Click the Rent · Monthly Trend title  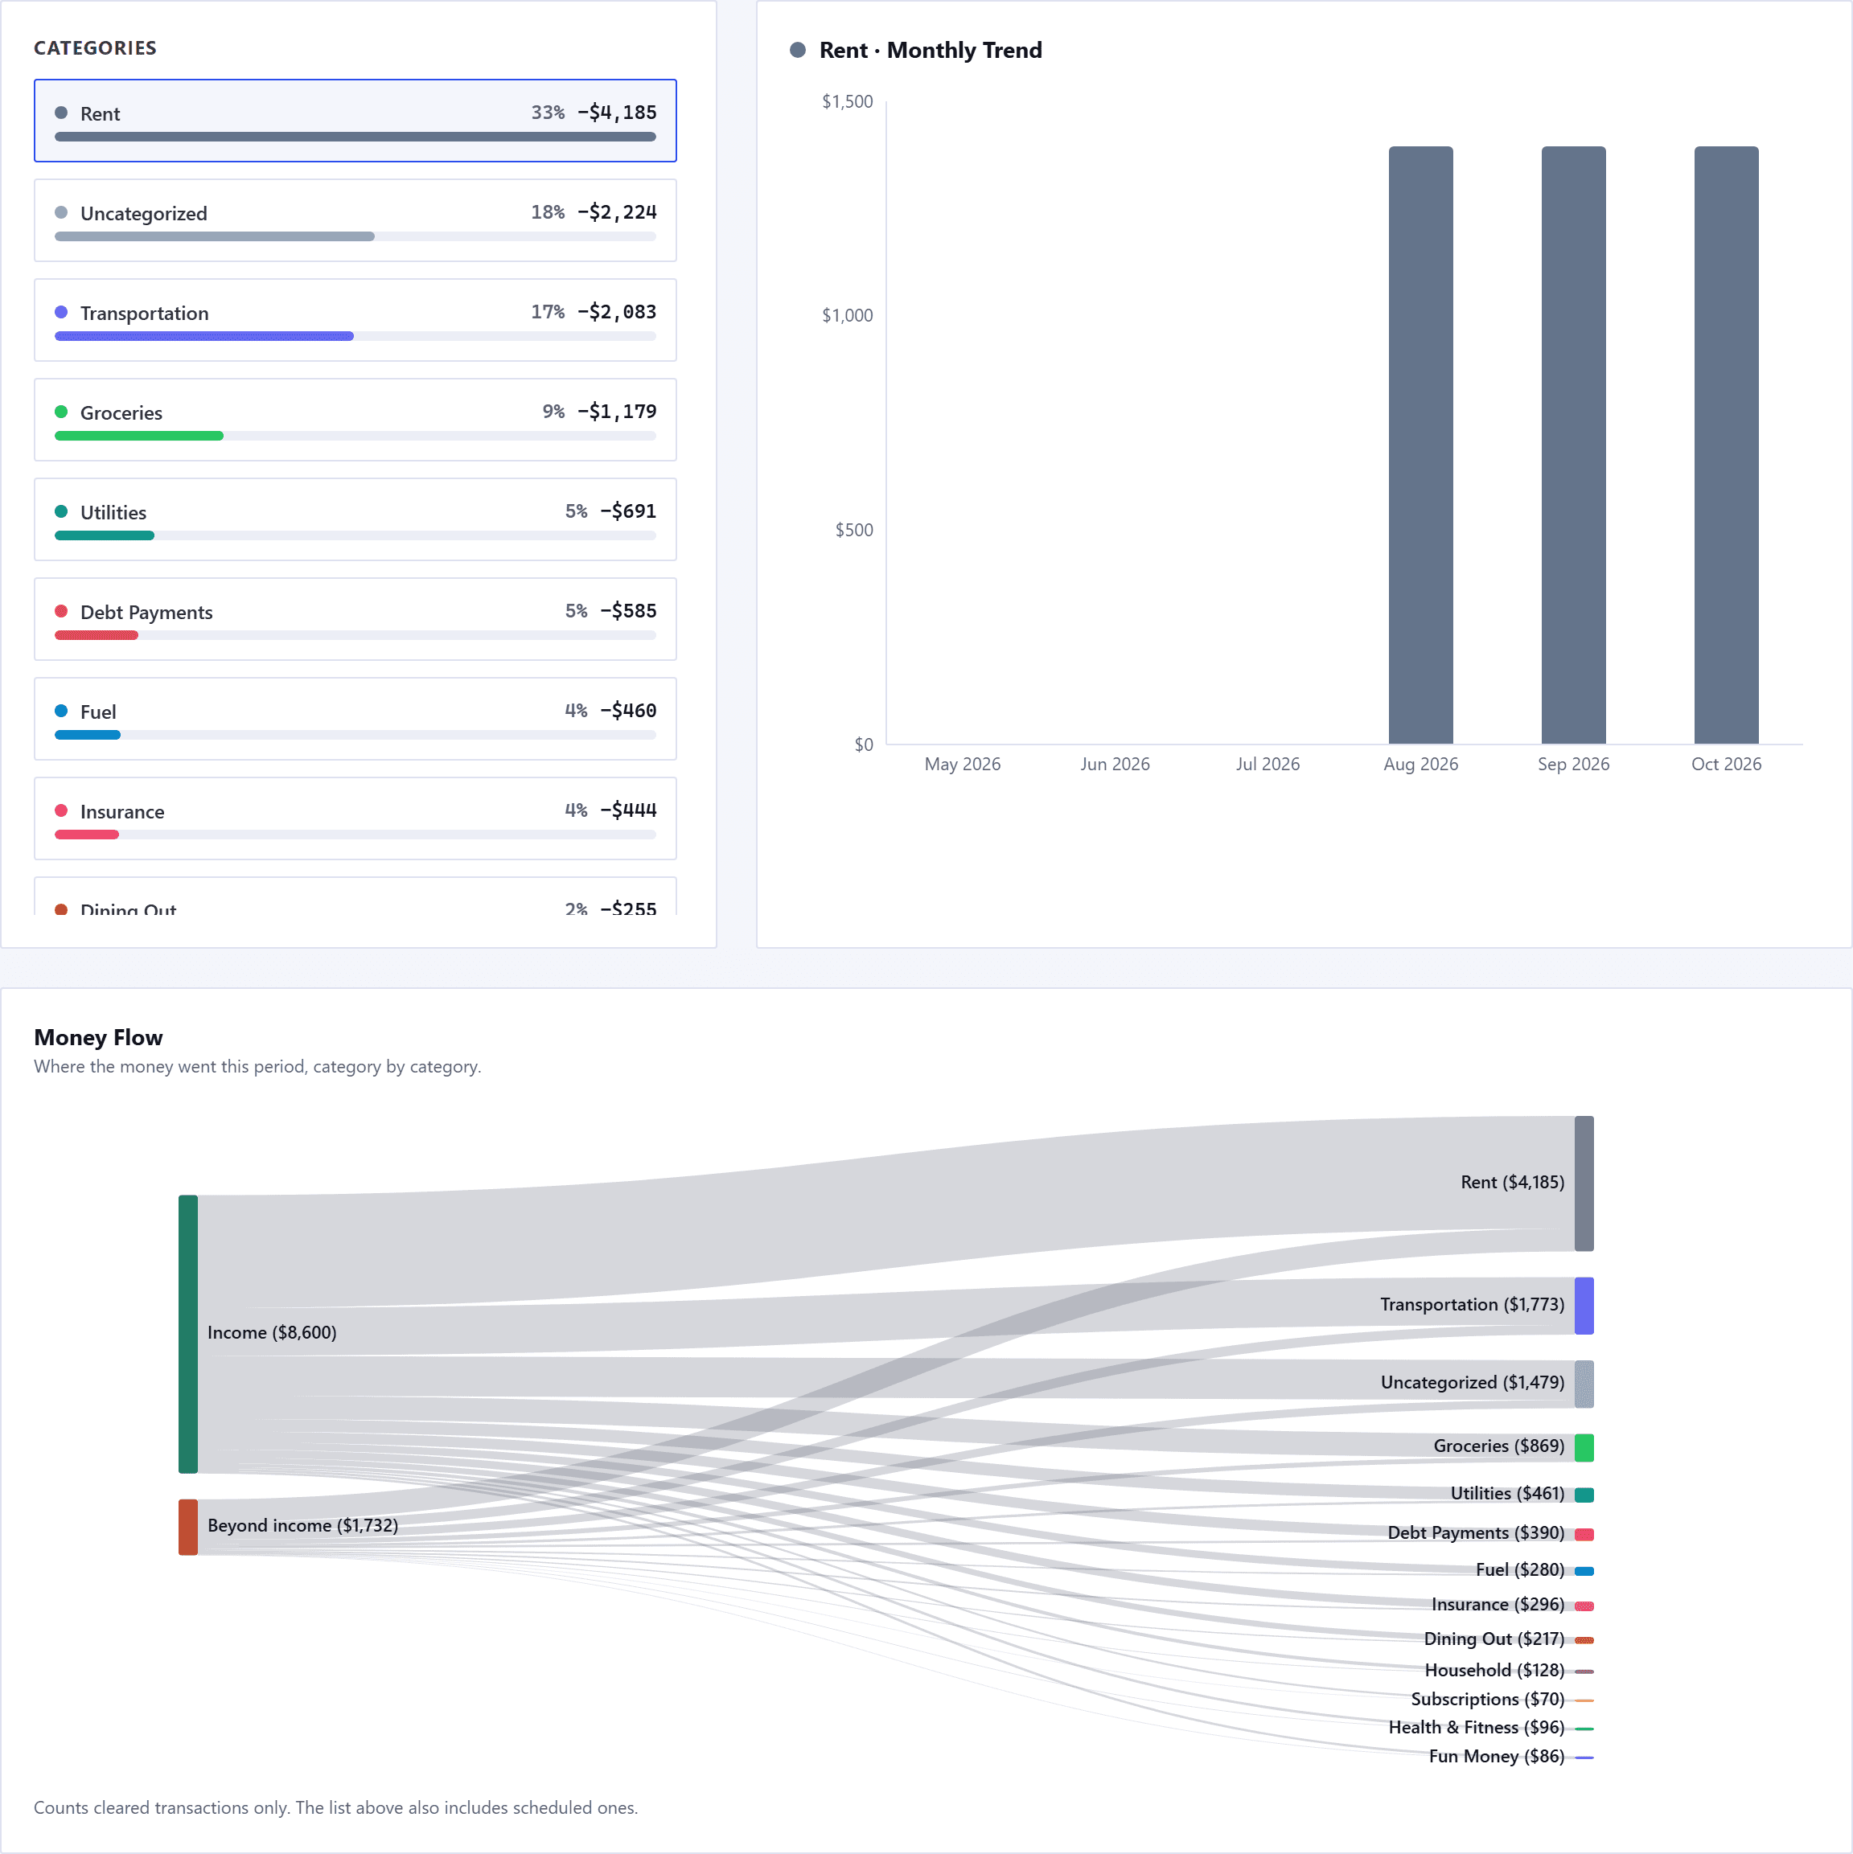point(931,50)
